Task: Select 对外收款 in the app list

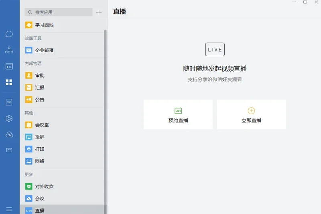Action: pyautogui.click(x=63, y=186)
